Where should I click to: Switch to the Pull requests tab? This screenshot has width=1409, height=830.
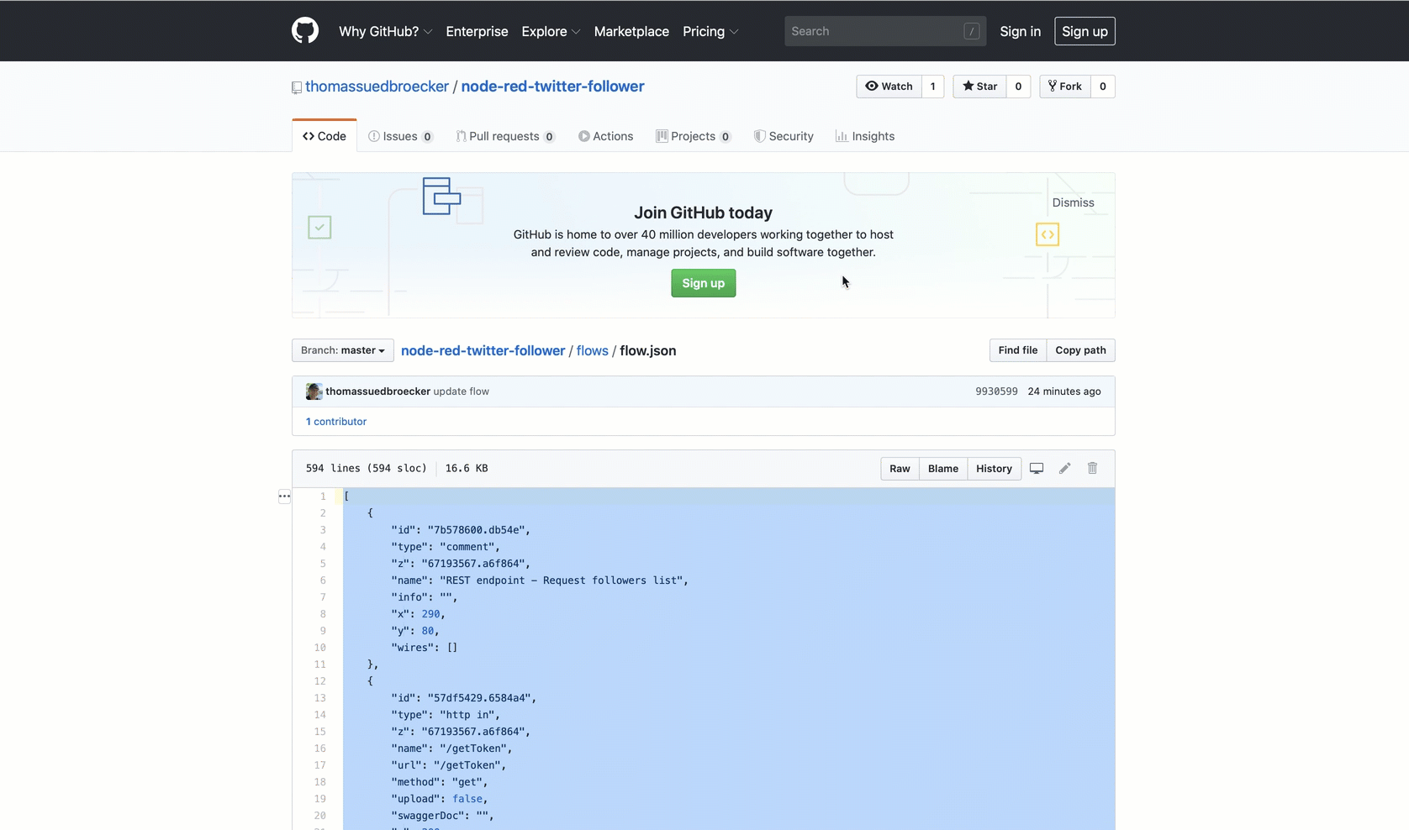(505, 136)
